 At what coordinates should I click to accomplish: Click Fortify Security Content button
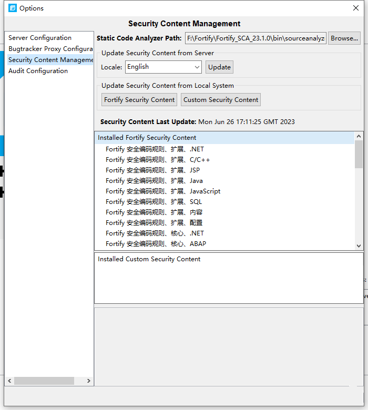(139, 100)
